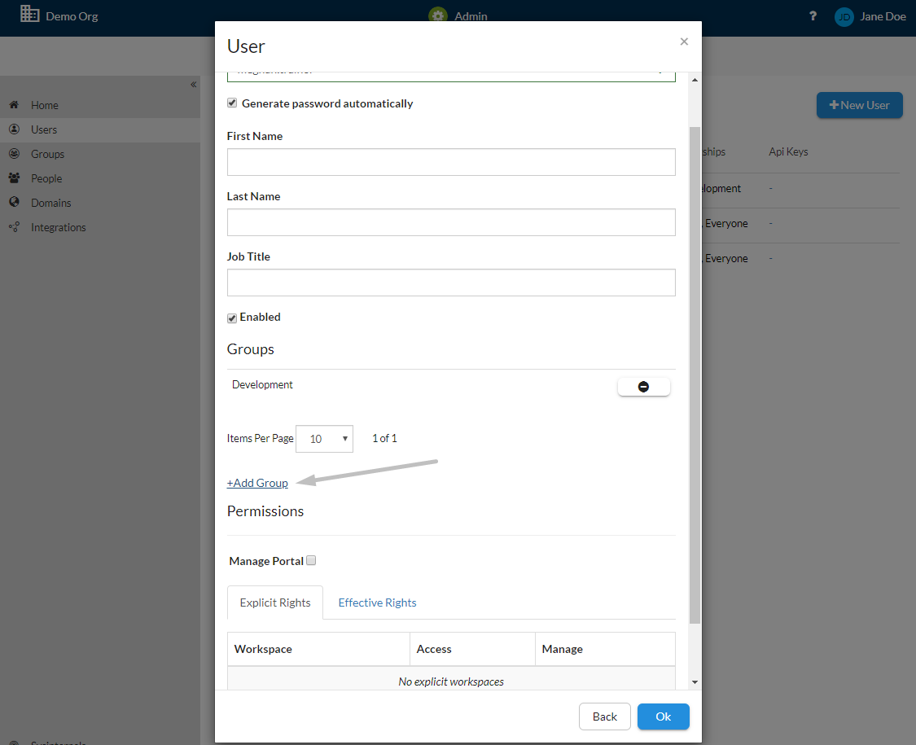Click the Last Name input field
This screenshot has width=916, height=745.
tap(451, 222)
